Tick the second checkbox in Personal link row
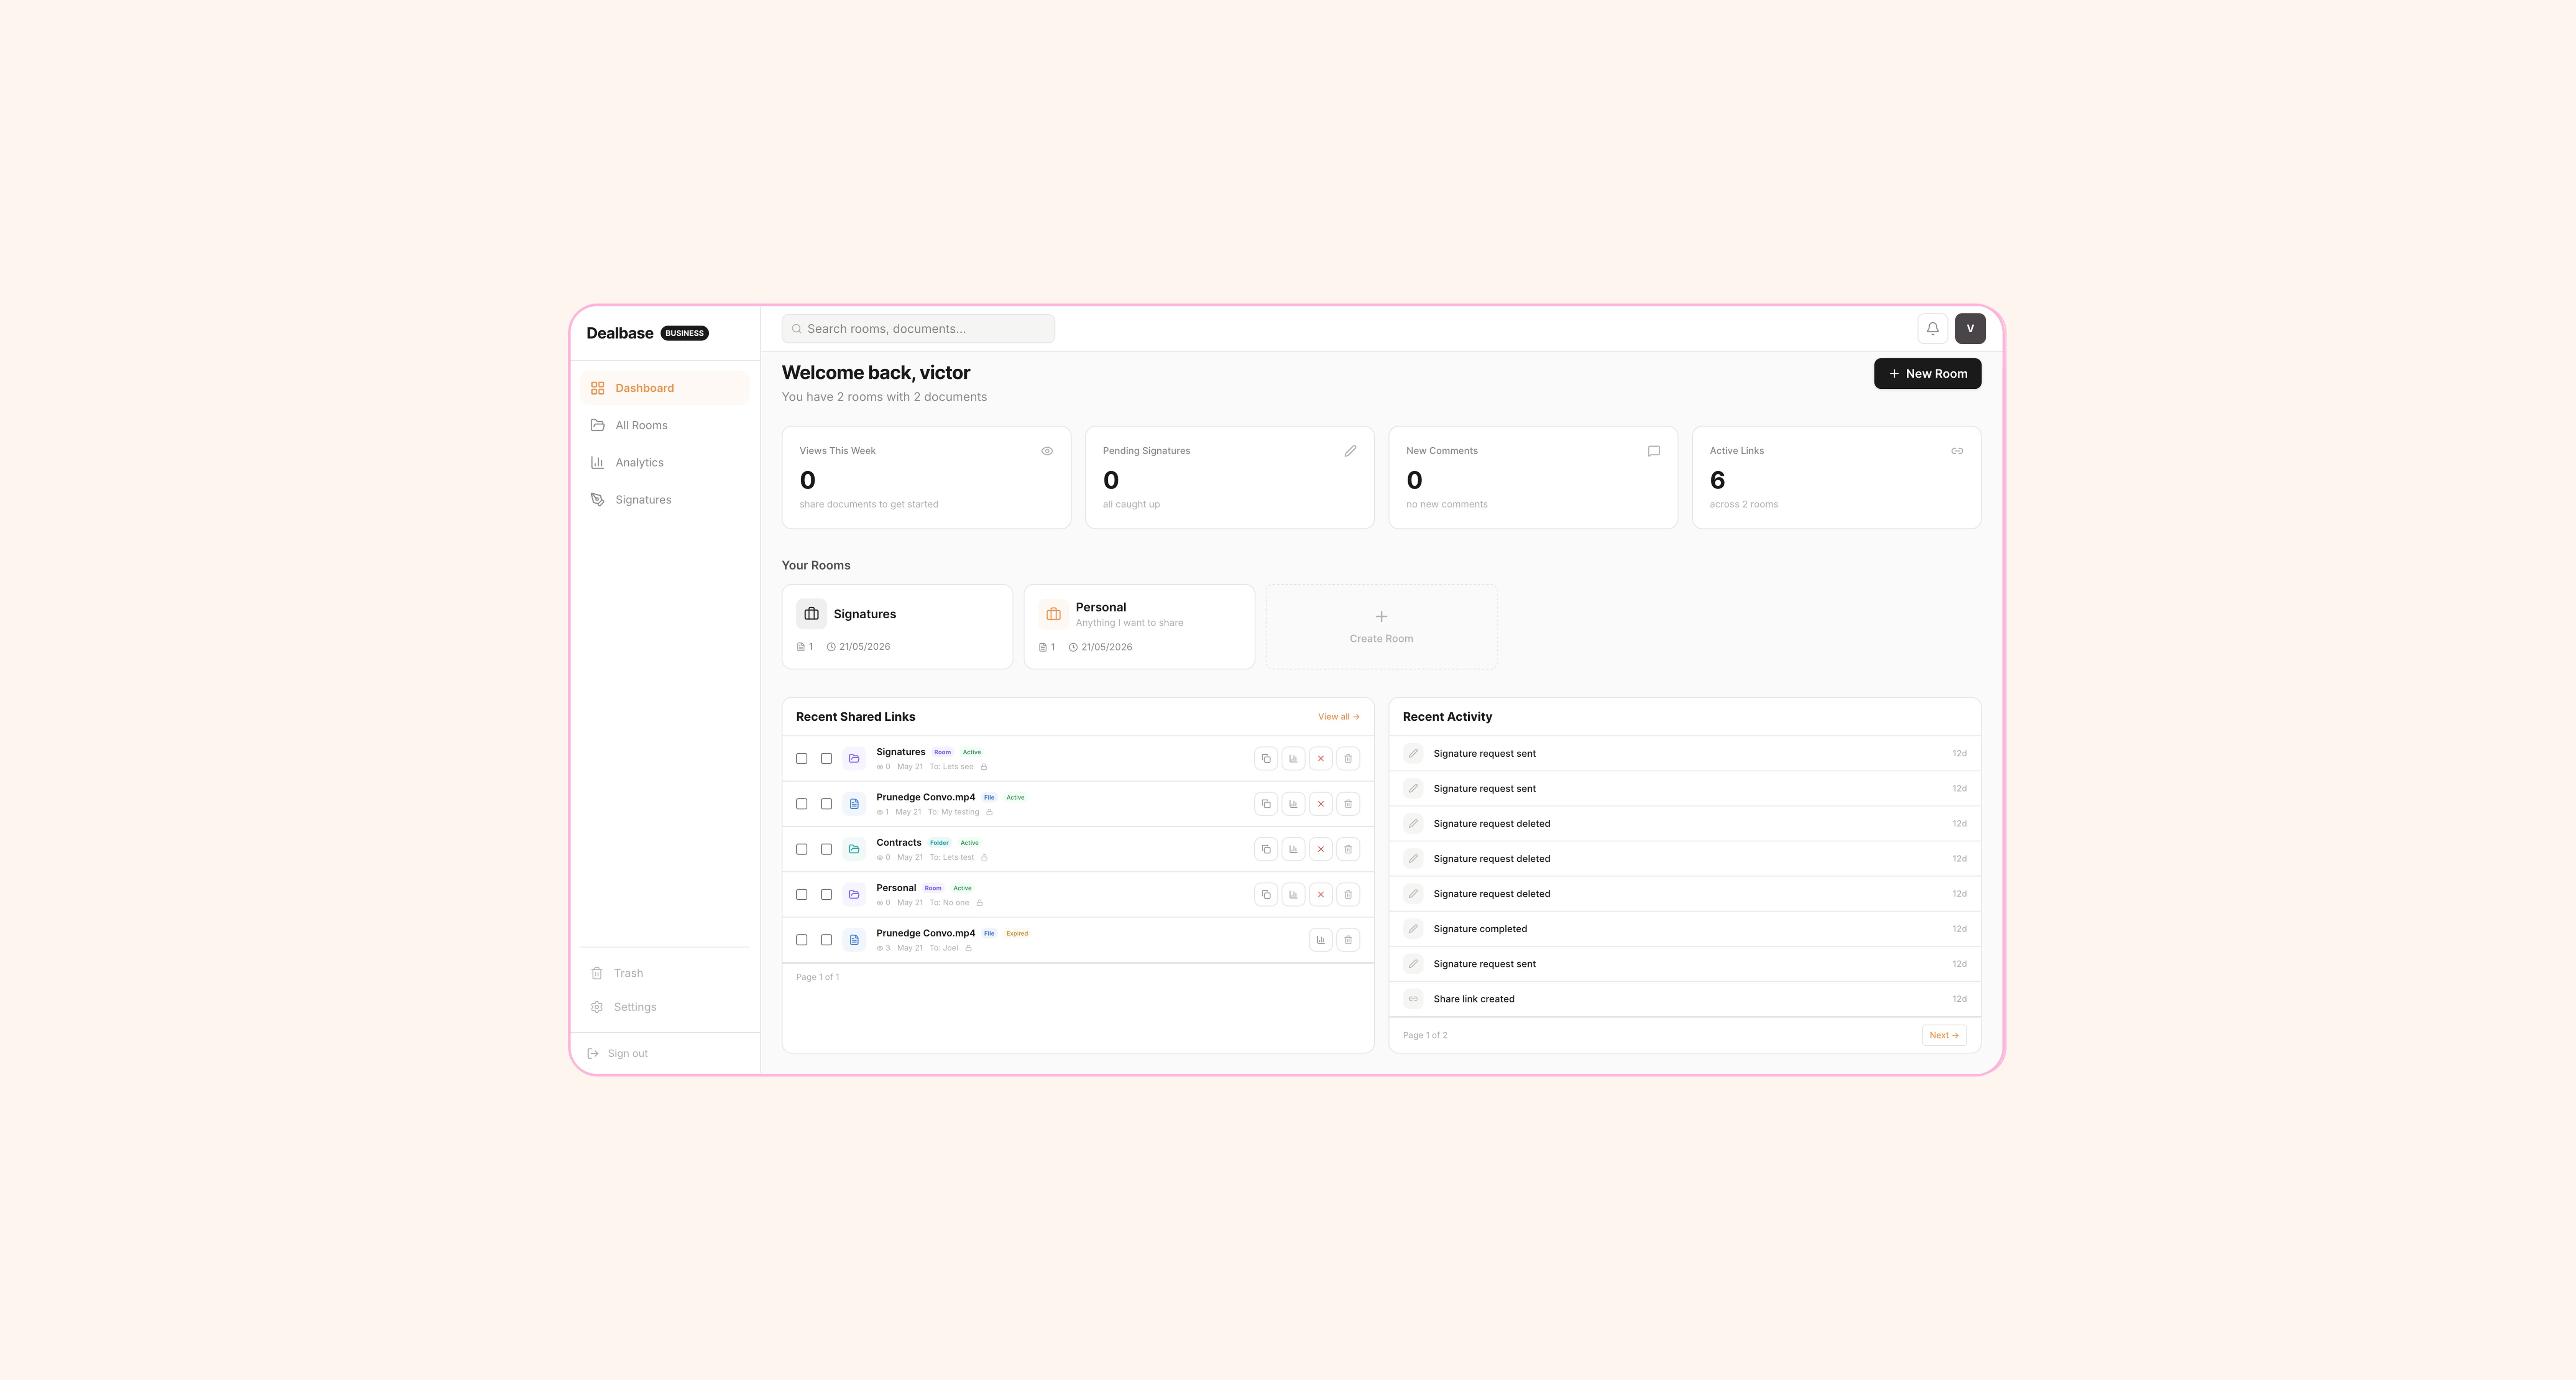The height and width of the screenshot is (1380, 2576). (x=826, y=895)
